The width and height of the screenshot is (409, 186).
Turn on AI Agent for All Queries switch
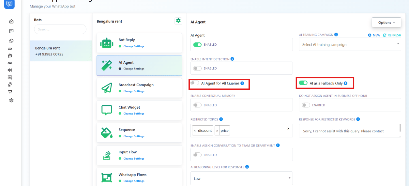(195, 83)
